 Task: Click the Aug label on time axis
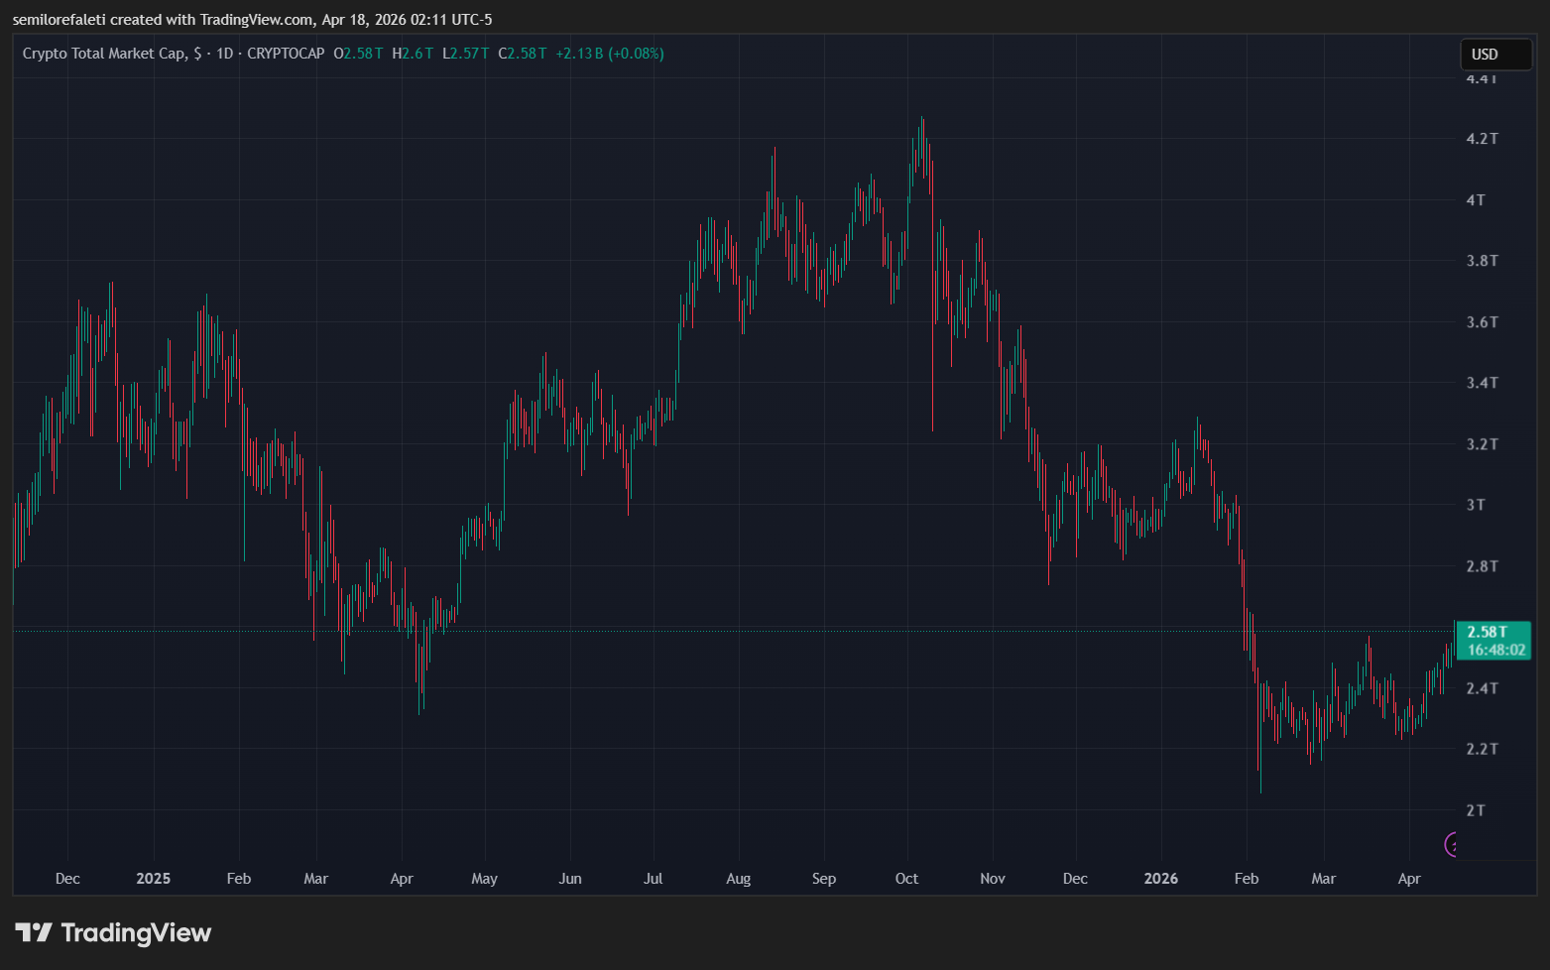(x=739, y=879)
